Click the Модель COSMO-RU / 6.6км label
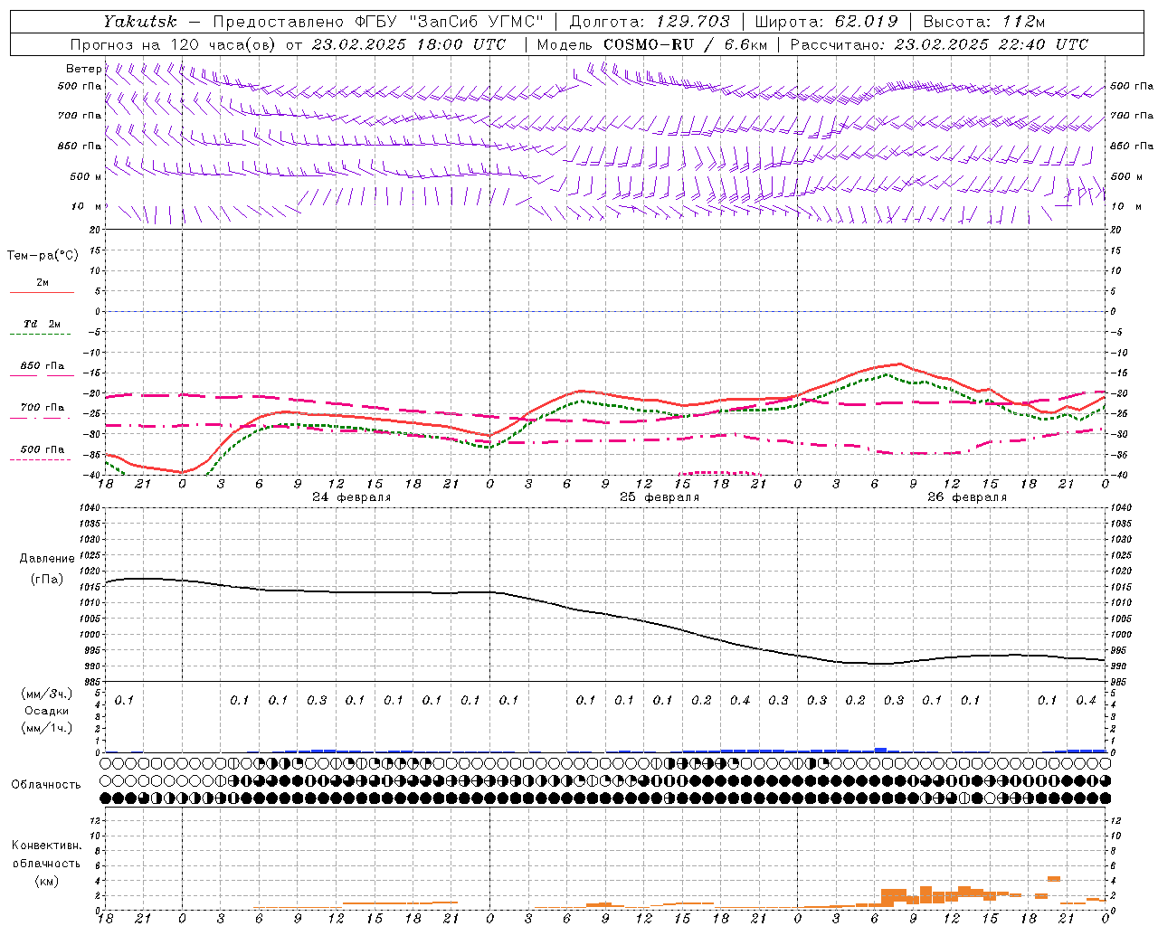Screen dimensions: 1158x926 pyautogui.click(x=652, y=44)
